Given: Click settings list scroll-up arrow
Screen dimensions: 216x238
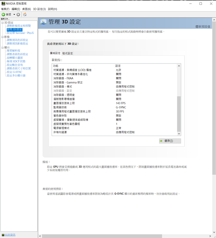Looking at the screenshot, I should coord(179,66).
